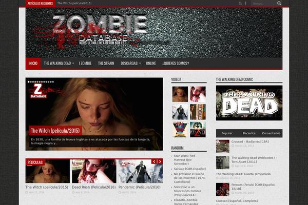Open the Descargas menu

(129, 63)
